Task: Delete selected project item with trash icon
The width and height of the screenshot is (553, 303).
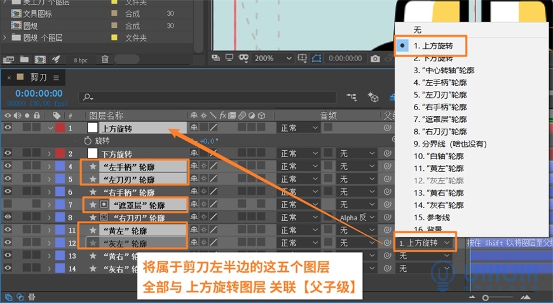Action: (x=105, y=59)
